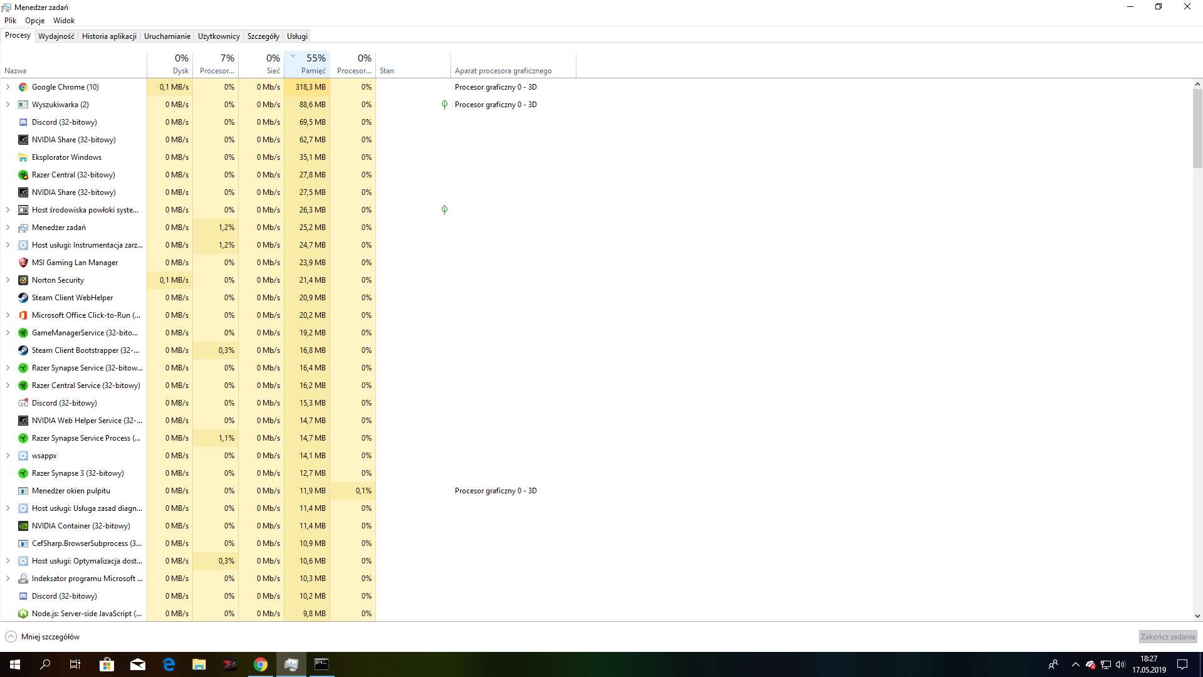This screenshot has width=1203, height=677.
Task: Select the CefSharp.BrowserSubprocess row name
Action: click(86, 543)
